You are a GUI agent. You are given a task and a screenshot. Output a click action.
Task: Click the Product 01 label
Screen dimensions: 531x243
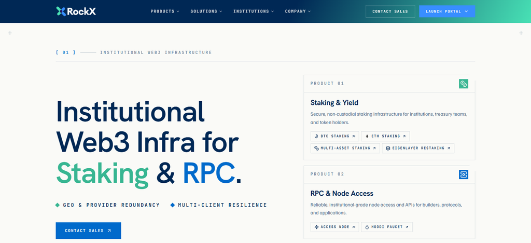(x=327, y=84)
